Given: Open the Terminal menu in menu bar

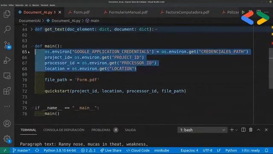Looking at the screenshot, I should click(44, 5).
